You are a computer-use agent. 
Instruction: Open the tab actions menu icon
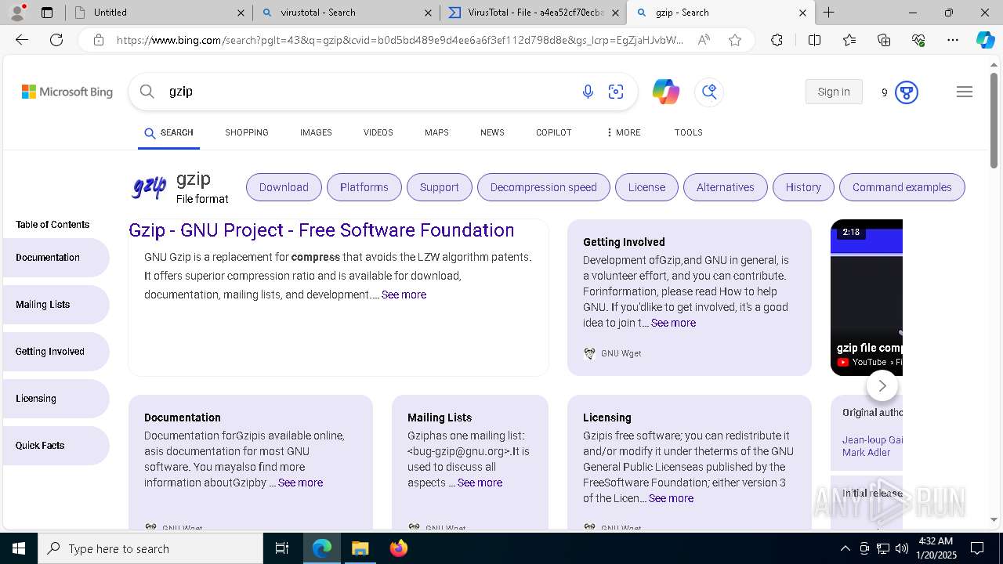coord(47,13)
